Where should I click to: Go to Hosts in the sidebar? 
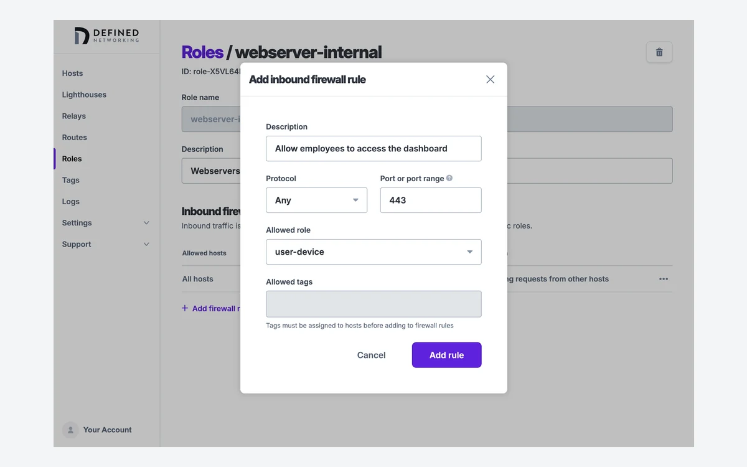click(x=72, y=73)
